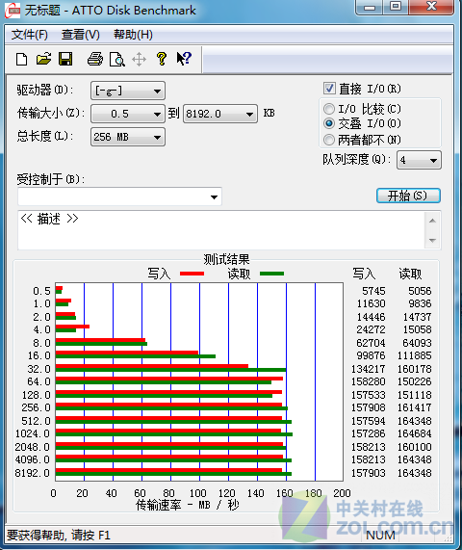Open a saved benchmark file via folder icon
Image resolution: width=462 pixels, height=550 pixels.
(x=43, y=59)
